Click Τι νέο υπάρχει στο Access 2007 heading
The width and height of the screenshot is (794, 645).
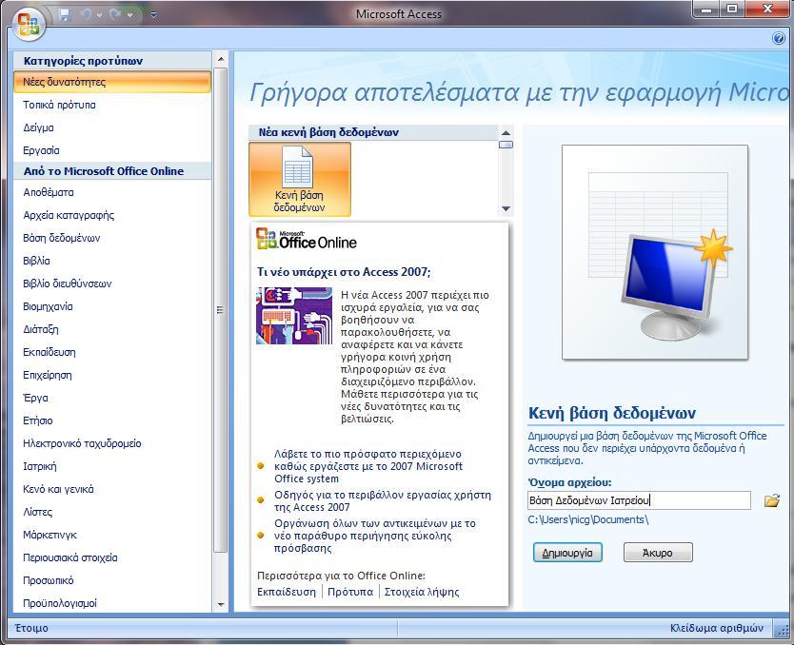click(344, 272)
